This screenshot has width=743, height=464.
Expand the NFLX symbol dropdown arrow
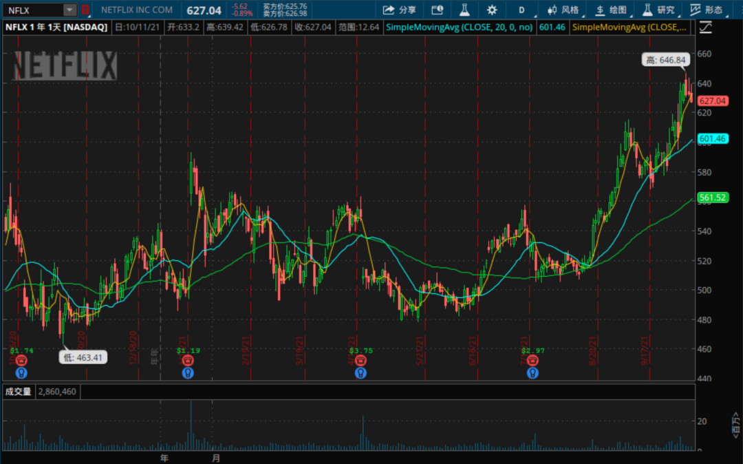[x=69, y=10]
